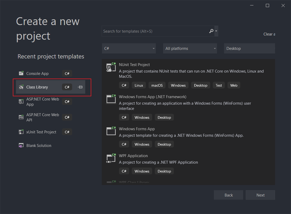Click the xUnit Test Project icon
This screenshot has height=214, width=291.
[21, 132]
